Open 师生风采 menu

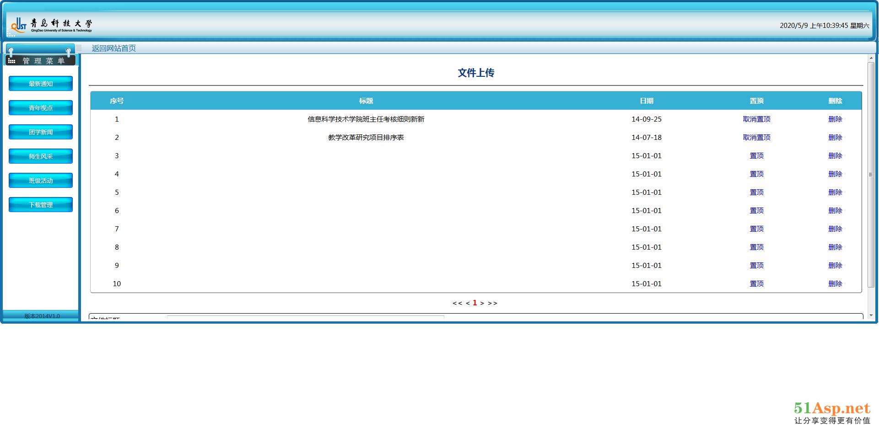pos(41,156)
